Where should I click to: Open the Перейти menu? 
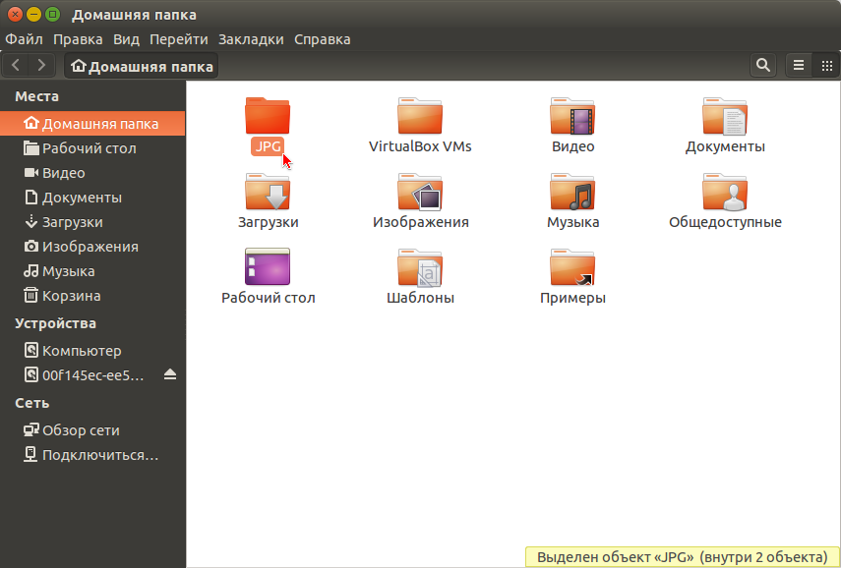coord(179,39)
